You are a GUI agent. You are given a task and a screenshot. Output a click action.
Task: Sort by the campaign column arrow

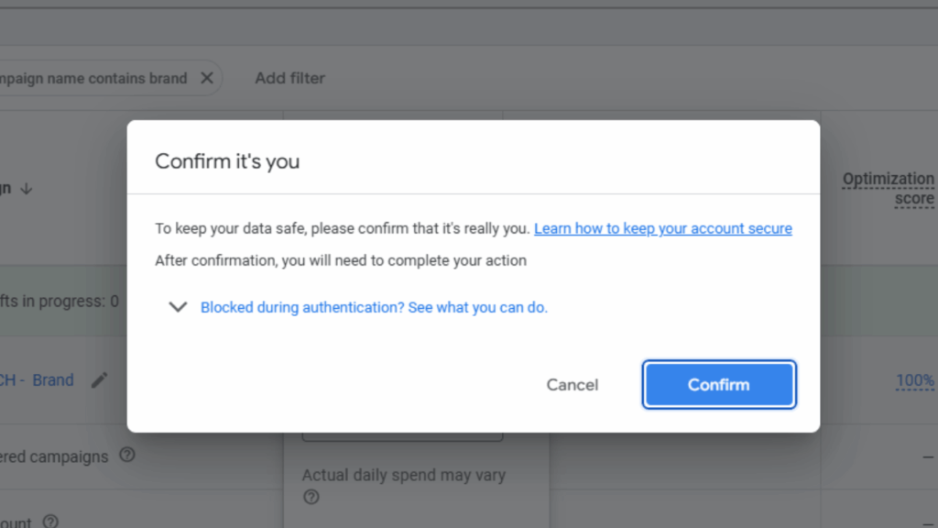(x=27, y=189)
